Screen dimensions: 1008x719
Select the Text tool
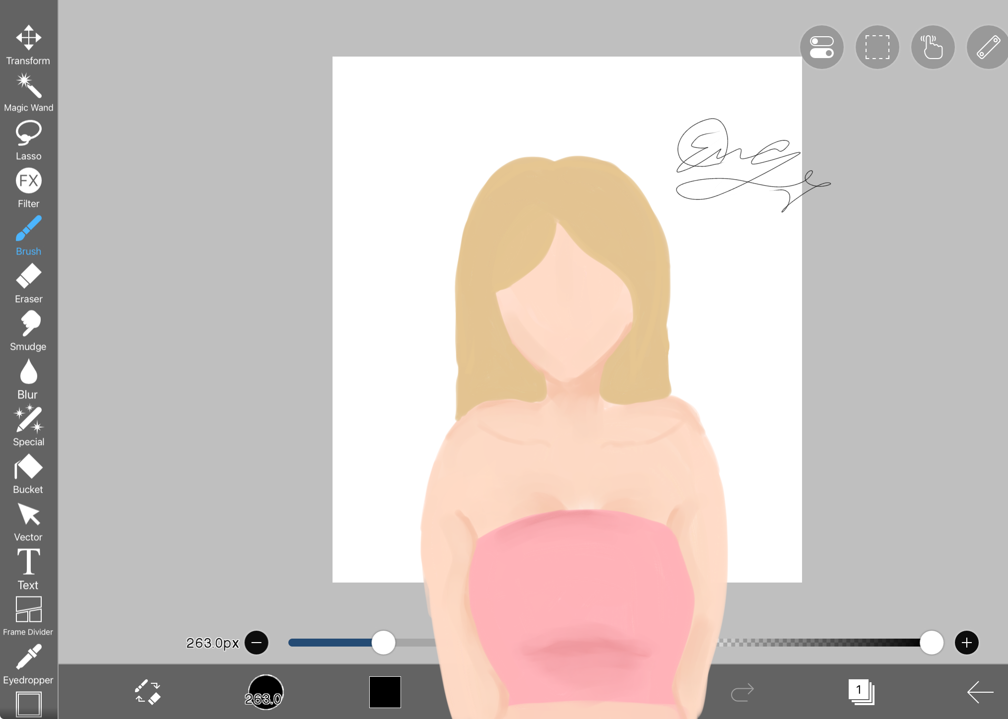click(28, 569)
